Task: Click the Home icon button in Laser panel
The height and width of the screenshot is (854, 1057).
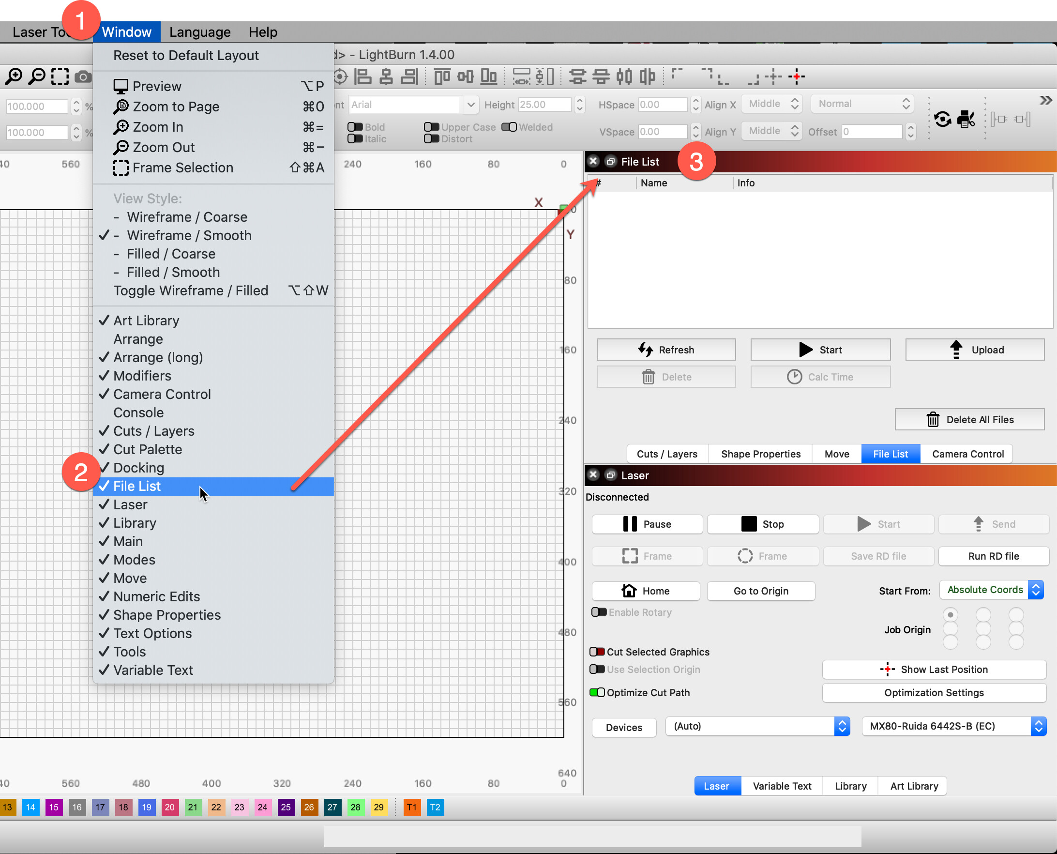Action: [645, 591]
